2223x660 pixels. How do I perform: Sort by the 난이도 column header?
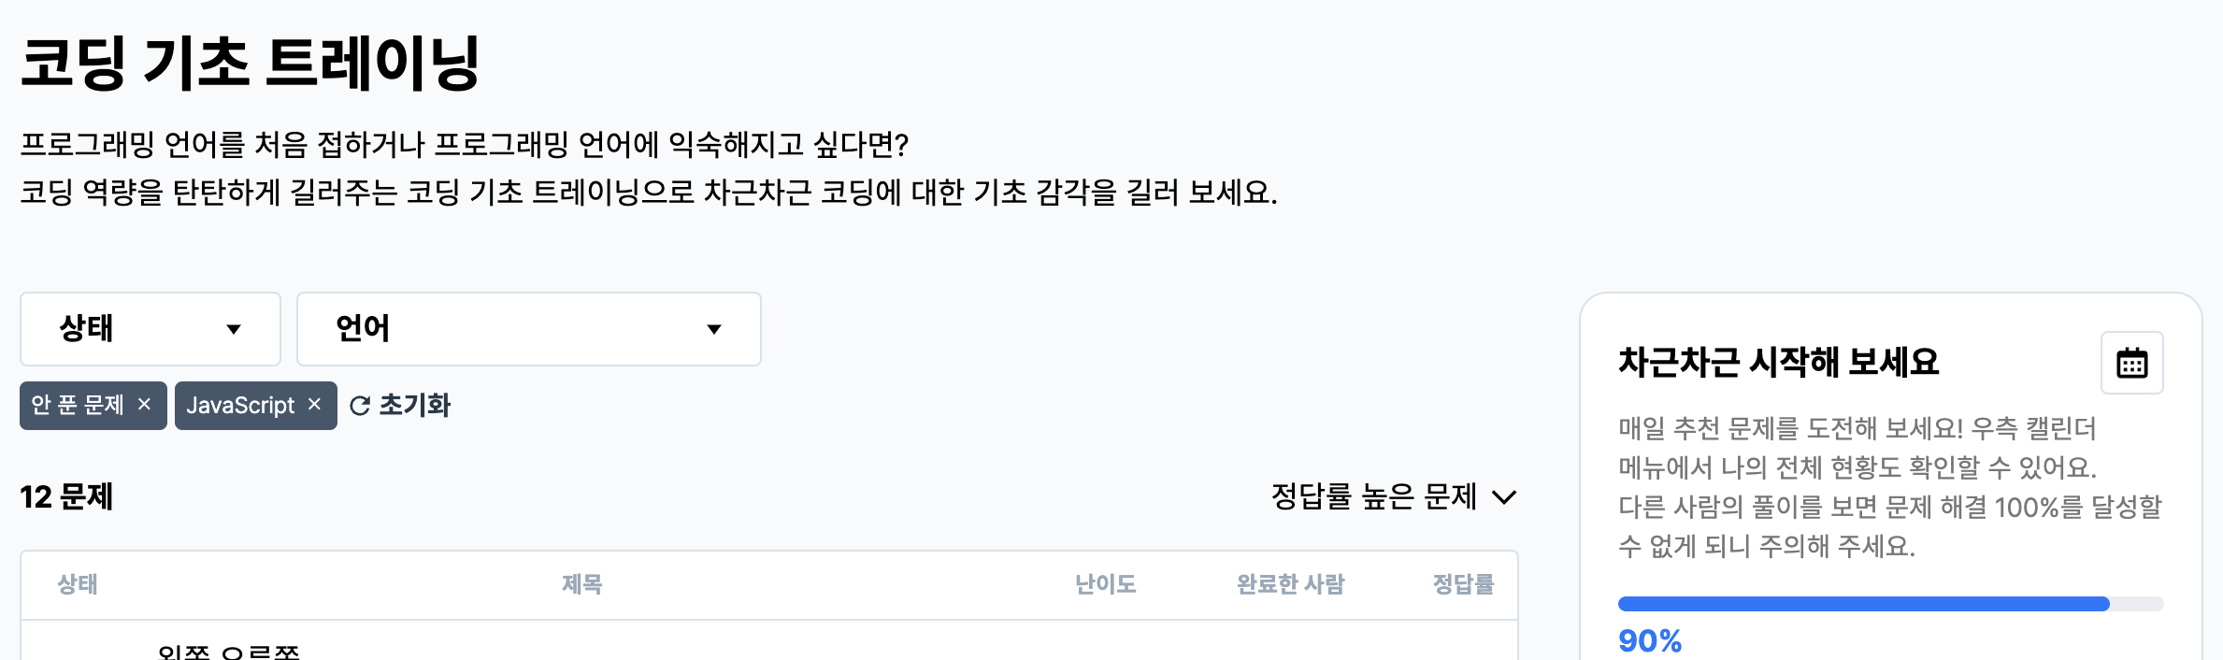[1105, 584]
